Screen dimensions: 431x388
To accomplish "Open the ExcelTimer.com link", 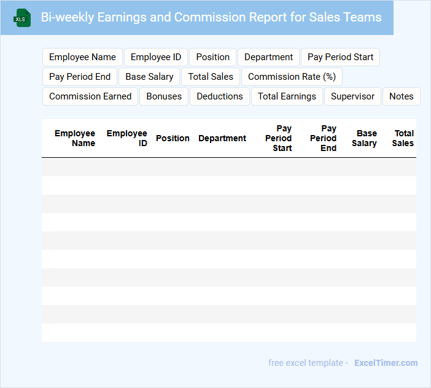I will [x=386, y=363].
